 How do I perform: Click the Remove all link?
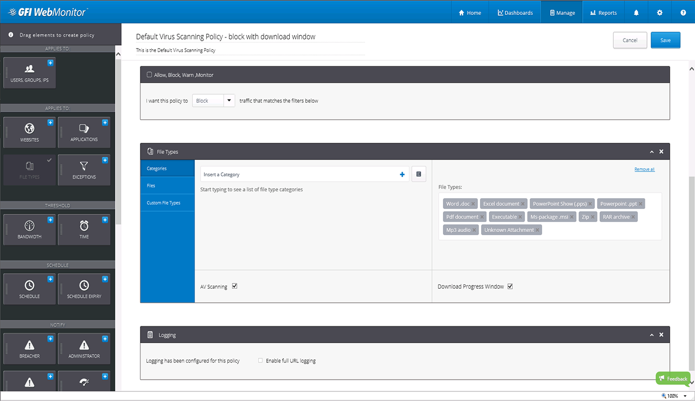click(x=644, y=169)
